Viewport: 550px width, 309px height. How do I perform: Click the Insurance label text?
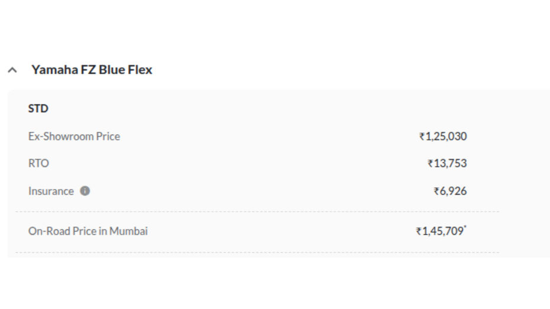click(x=51, y=191)
